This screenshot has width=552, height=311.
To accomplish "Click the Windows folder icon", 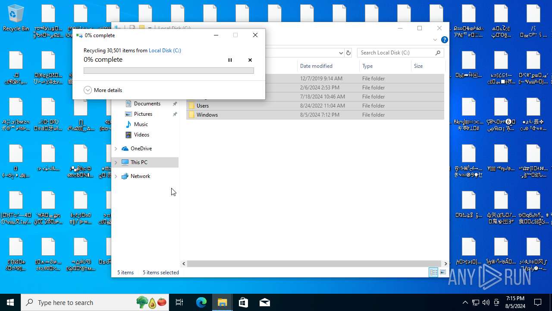I will coord(191,115).
